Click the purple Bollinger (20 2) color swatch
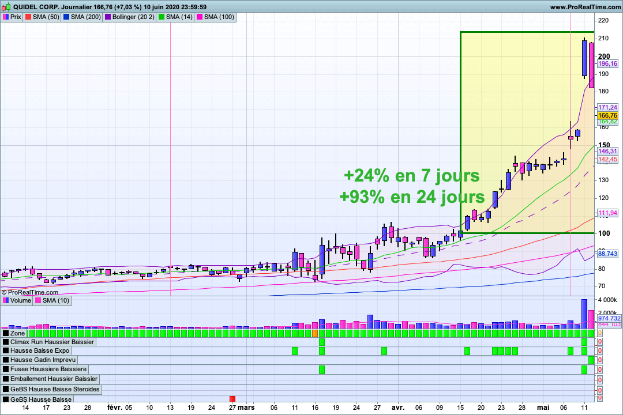The height and width of the screenshot is (415, 623). point(108,17)
